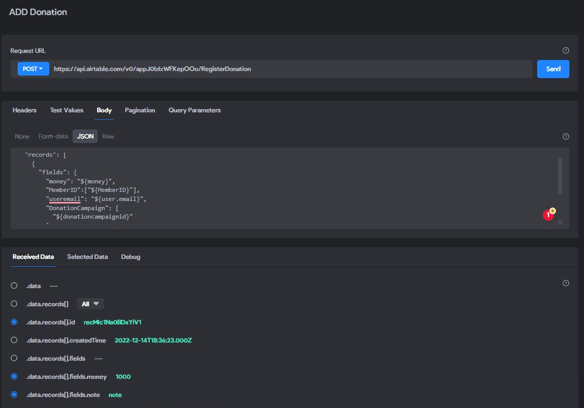Click the "money" line in JSON body
Viewport: 584px width, 408px height.
coord(81,181)
